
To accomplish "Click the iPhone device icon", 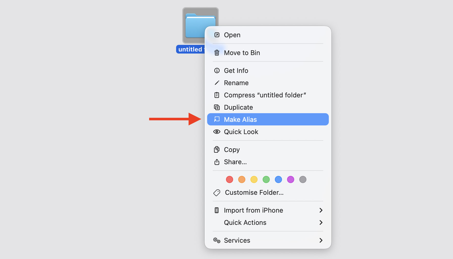I will (217, 210).
